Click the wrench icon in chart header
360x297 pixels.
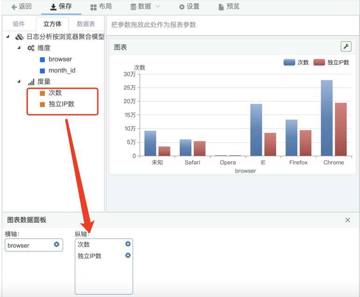click(346, 46)
